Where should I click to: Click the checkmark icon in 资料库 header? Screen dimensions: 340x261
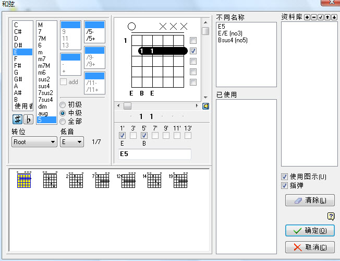[320, 17]
